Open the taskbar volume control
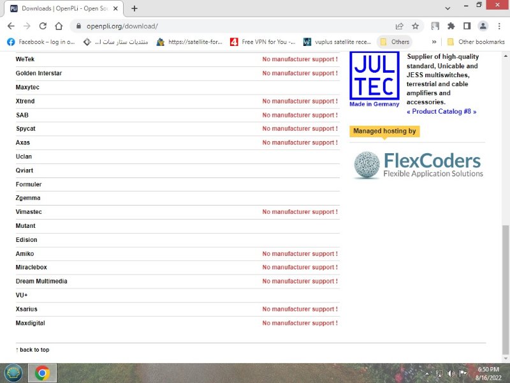This screenshot has height=383, width=510. (x=451, y=373)
